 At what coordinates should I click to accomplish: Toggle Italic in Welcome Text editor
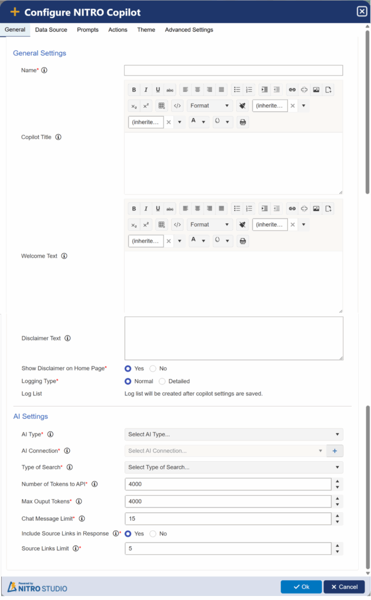(146, 209)
